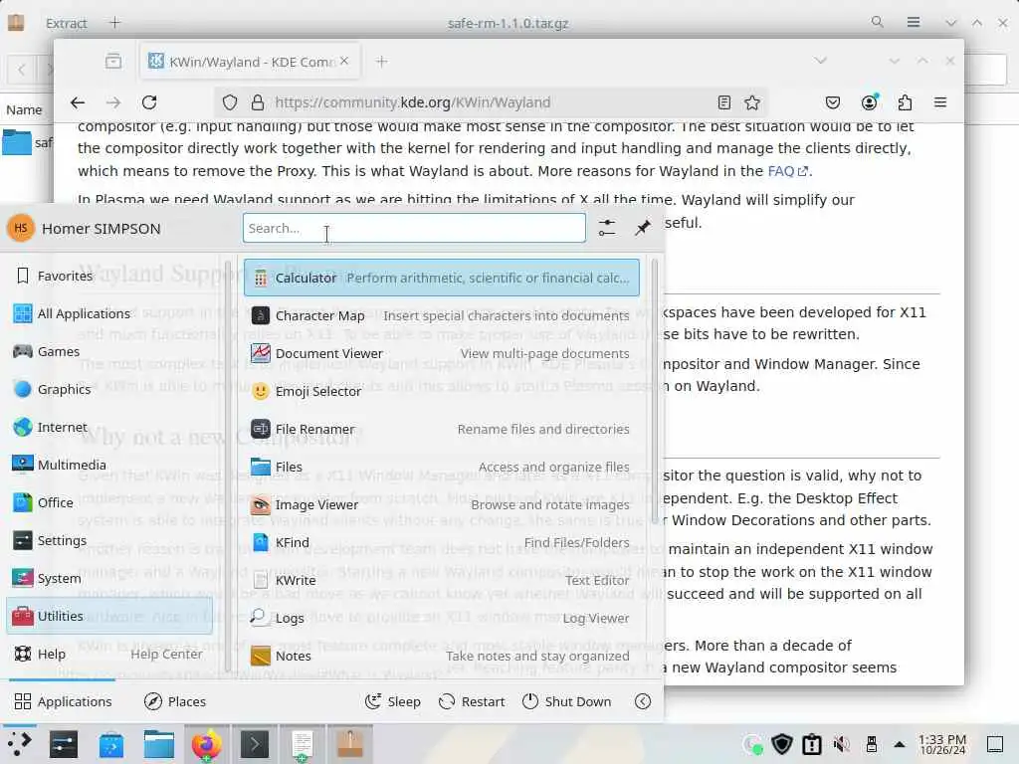This screenshot has width=1019, height=764.
Task: Click the Sleep button
Action: tap(392, 701)
